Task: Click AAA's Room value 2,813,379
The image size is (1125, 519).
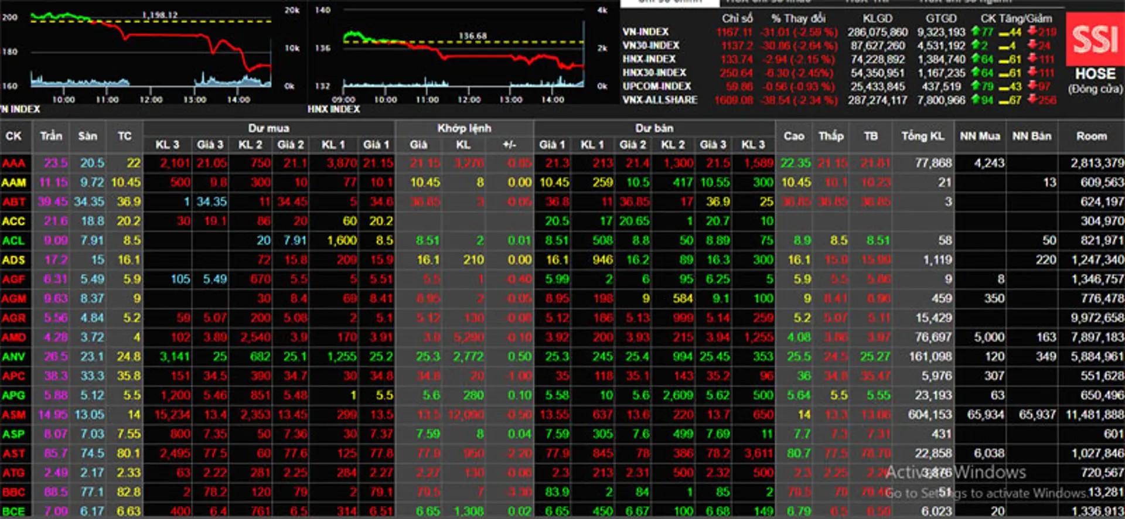Action: [x=1097, y=163]
